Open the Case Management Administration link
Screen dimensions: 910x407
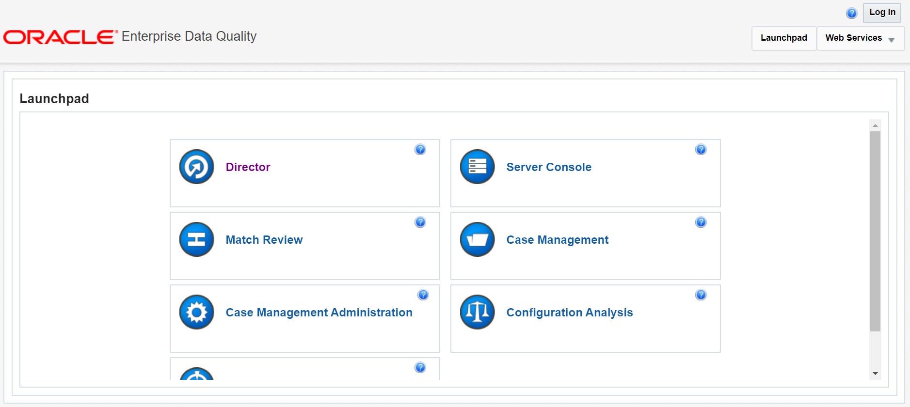click(x=319, y=313)
